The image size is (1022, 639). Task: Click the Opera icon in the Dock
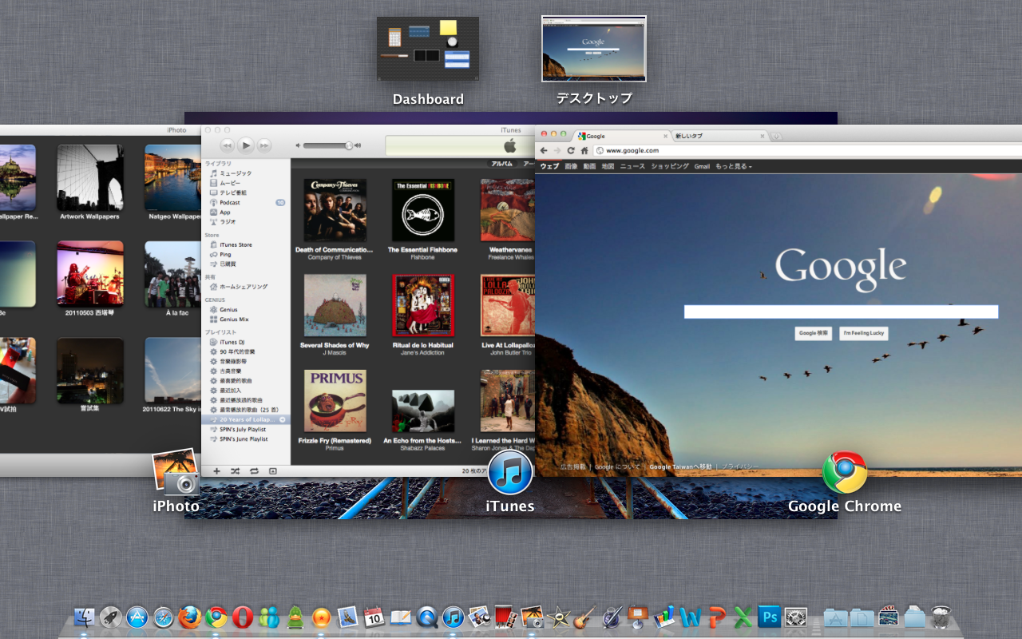(x=242, y=617)
